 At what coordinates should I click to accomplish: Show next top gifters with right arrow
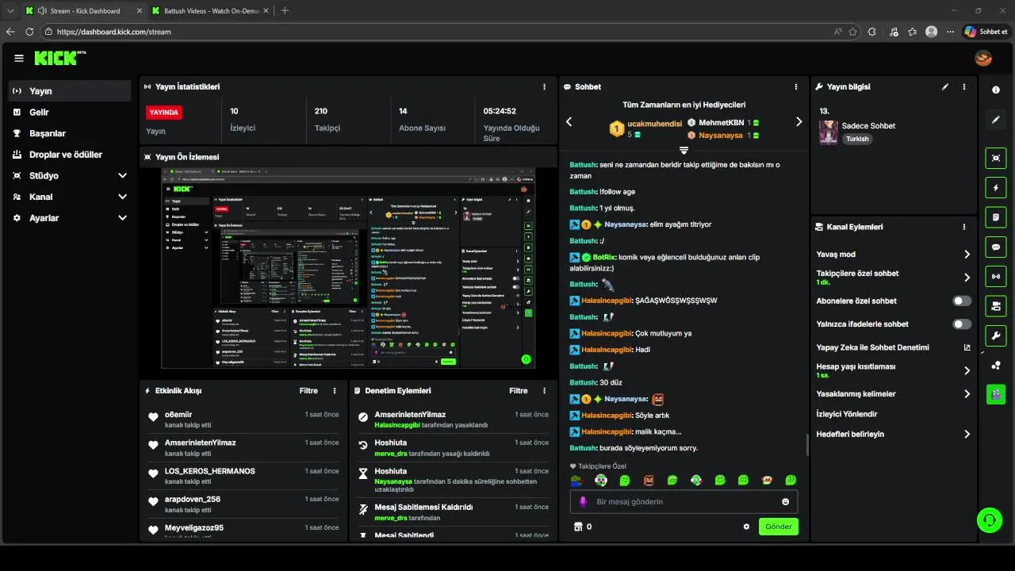(799, 122)
